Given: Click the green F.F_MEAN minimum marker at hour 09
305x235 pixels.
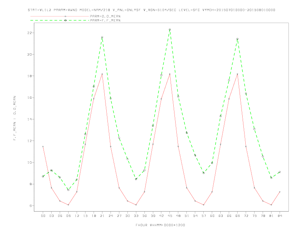Looking at the screenshot, I should click(x=68, y=190).
